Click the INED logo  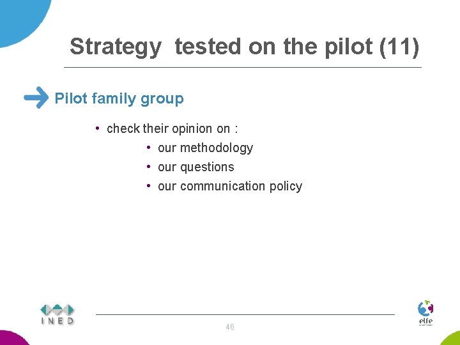57,315
